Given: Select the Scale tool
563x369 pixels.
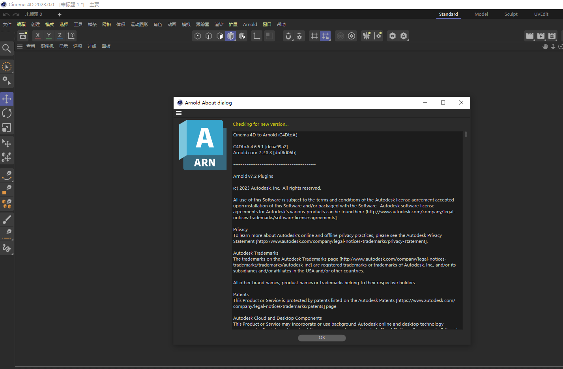Looking at the screenshot, I should (x=7, y=128).
